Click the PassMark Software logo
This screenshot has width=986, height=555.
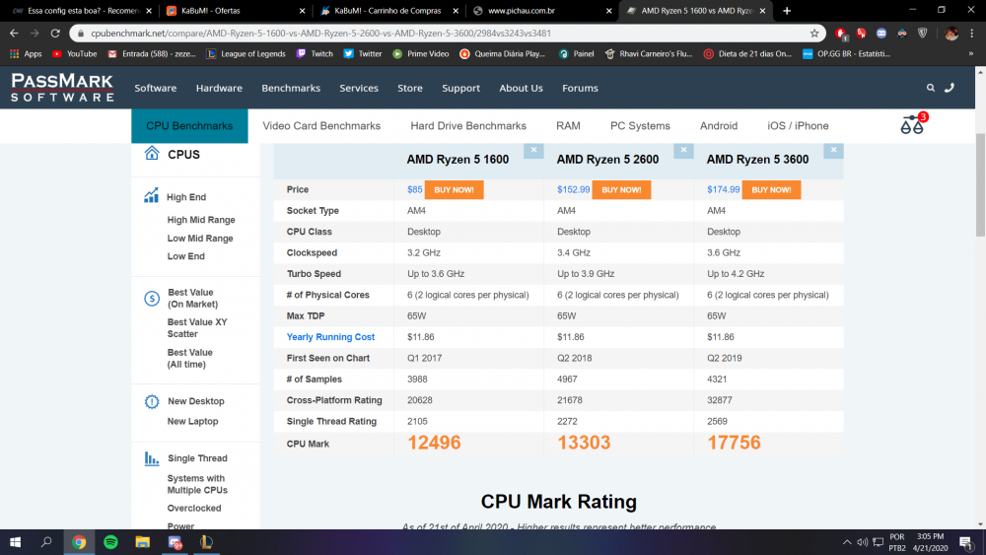pos(62,88)
